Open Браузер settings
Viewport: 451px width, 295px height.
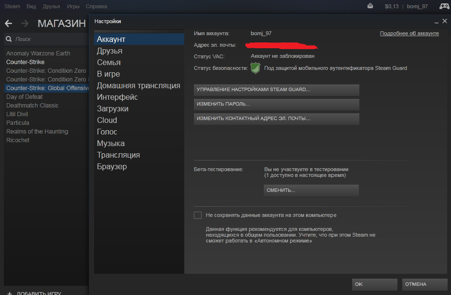[139, 166]
